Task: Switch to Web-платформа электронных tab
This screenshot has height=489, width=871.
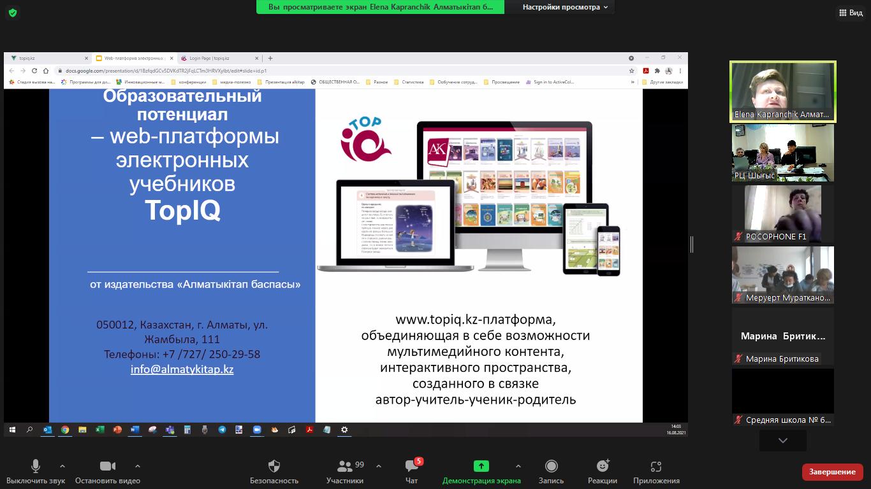Action: (x=133, y=58)
